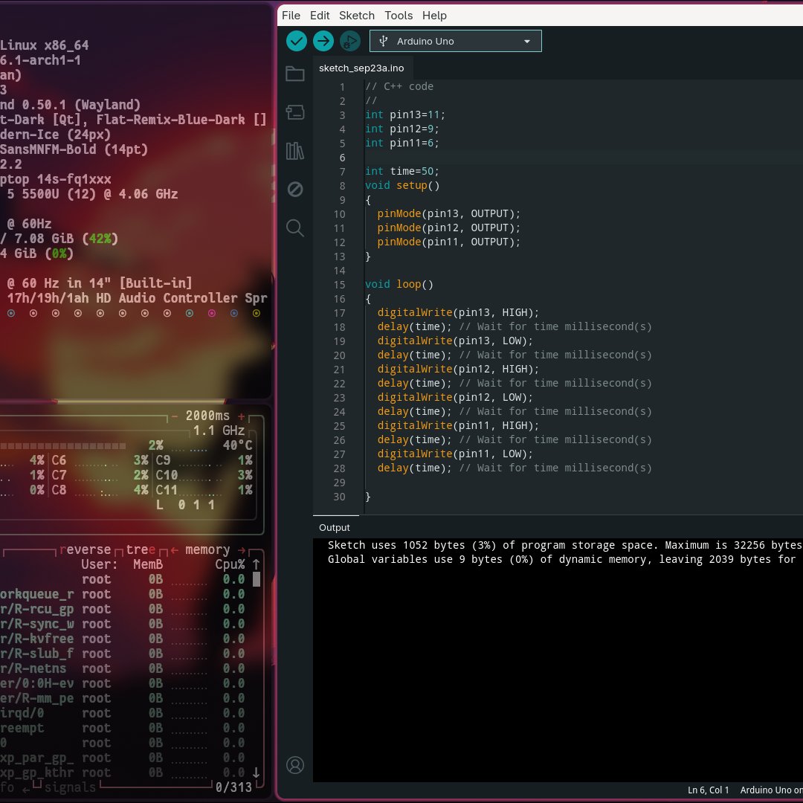Click the Arduino Cloud account icon
Screen dimensions: 803x803
click(x=295, y=764)
